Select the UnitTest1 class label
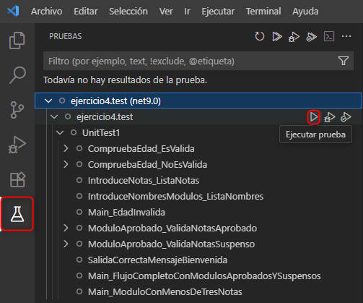This screenshot has width=363, height=303. pos(101,133)
